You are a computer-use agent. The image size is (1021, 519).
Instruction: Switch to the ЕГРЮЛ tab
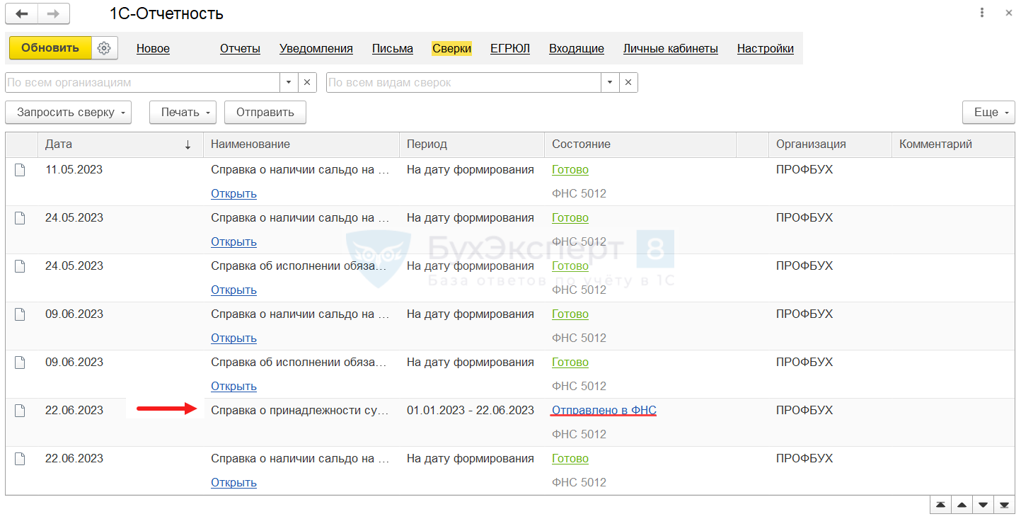point(510,48)
